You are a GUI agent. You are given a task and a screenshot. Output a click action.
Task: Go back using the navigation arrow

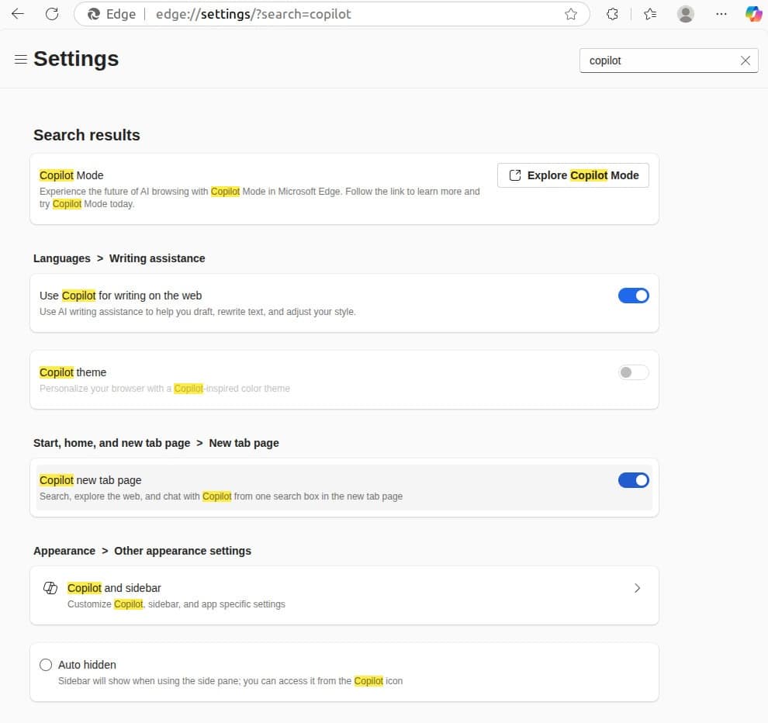pyautogui.click(x=17, y=13)
